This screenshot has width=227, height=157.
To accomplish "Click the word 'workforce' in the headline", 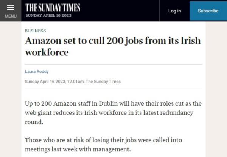I will (x=47, y=52).
